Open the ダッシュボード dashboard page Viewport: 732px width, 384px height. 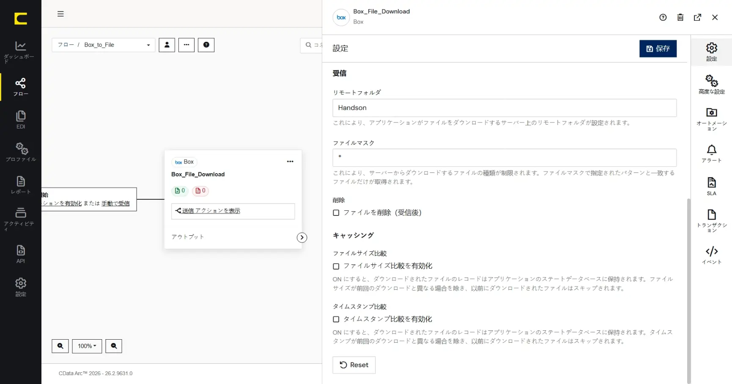tap(20, 52)
